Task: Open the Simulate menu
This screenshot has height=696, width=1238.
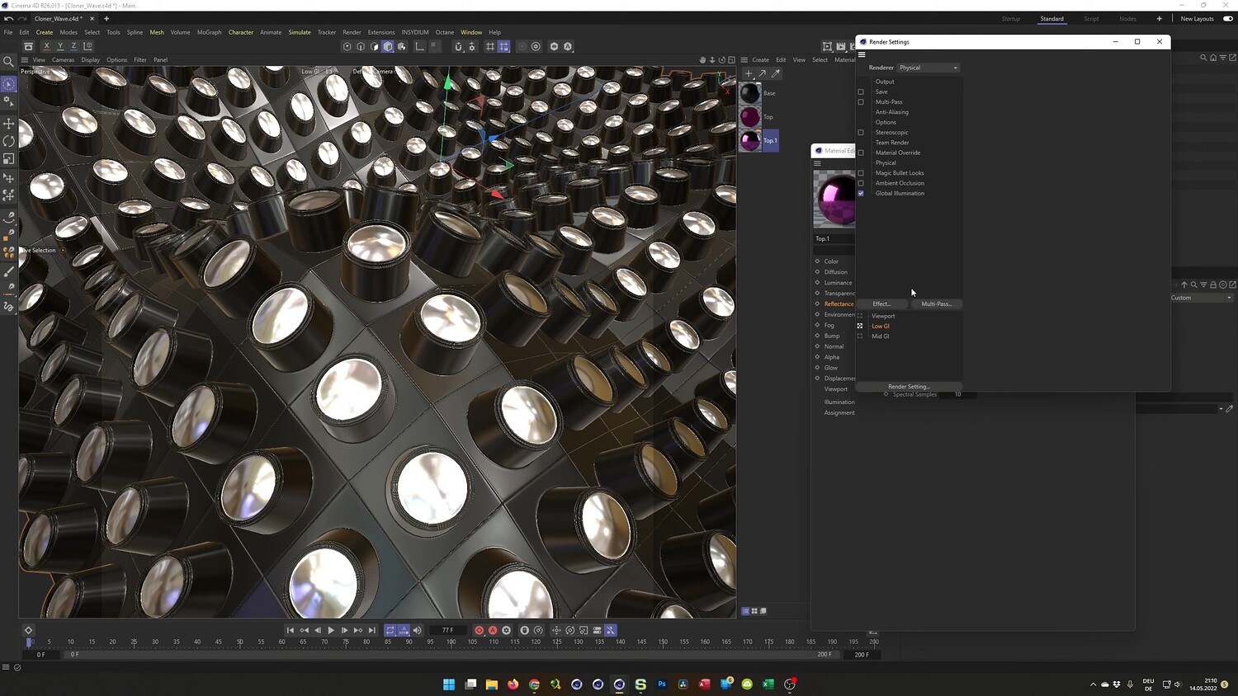Action: (x=300, y=32)
